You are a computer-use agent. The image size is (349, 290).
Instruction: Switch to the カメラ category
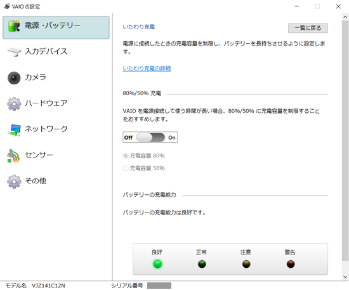click(x=56, y=78)
